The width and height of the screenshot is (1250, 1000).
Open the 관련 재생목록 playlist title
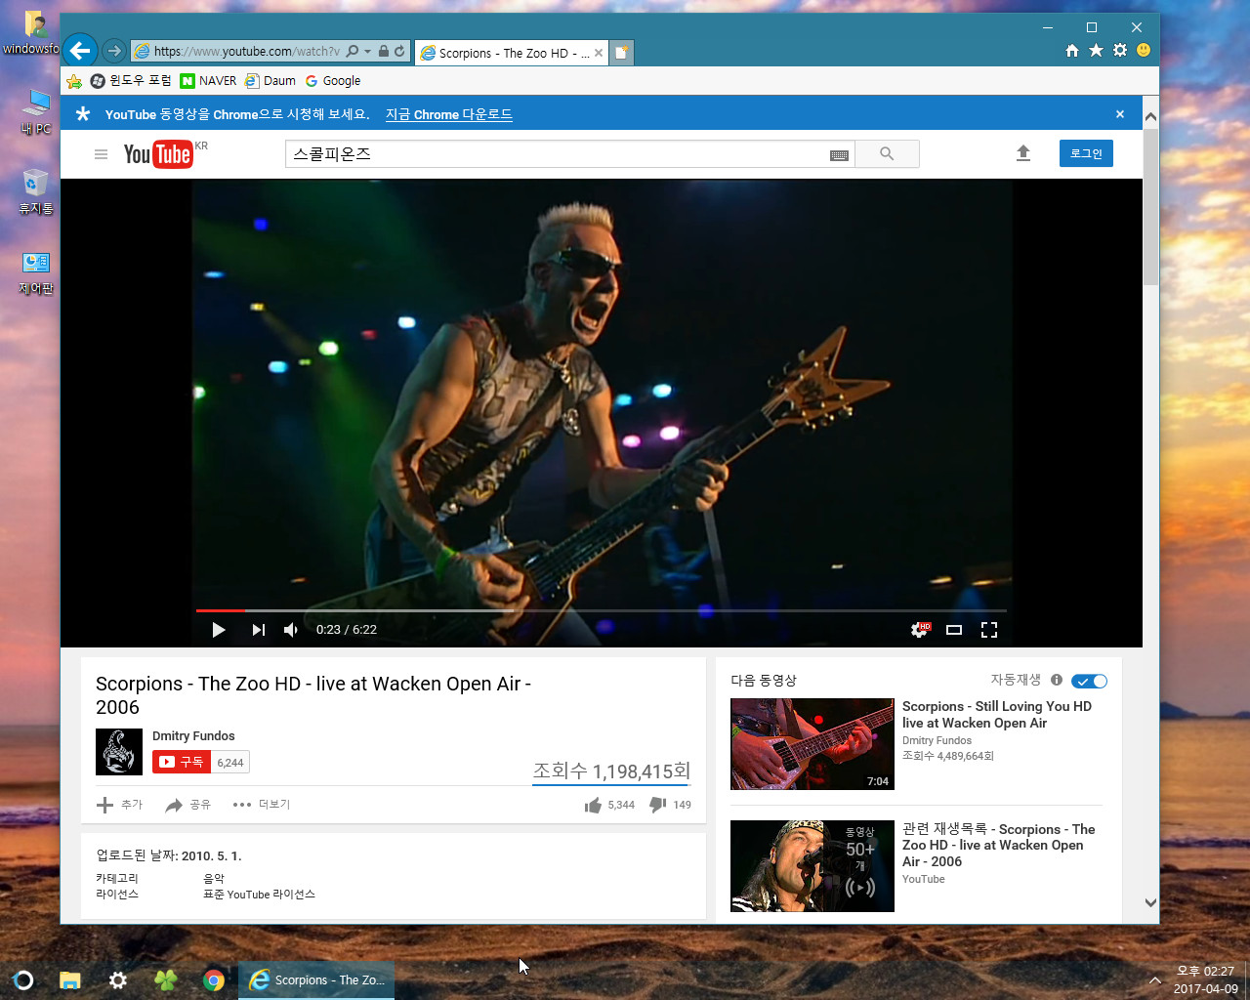coord(999,846)
